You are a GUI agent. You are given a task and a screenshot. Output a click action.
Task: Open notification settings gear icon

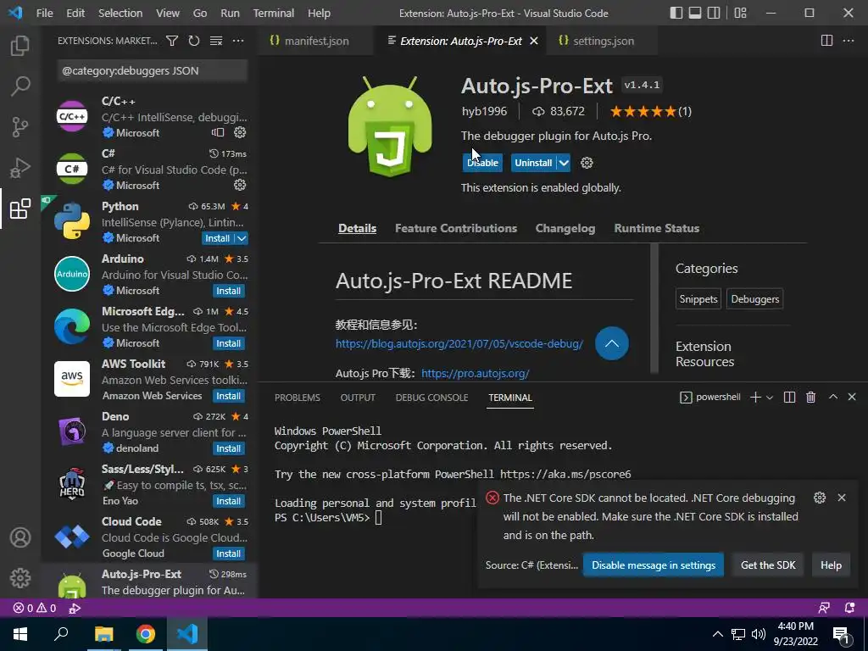pos(820,498)
